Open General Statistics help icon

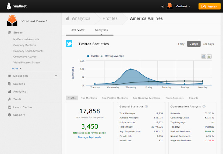(x=146, y=107)
